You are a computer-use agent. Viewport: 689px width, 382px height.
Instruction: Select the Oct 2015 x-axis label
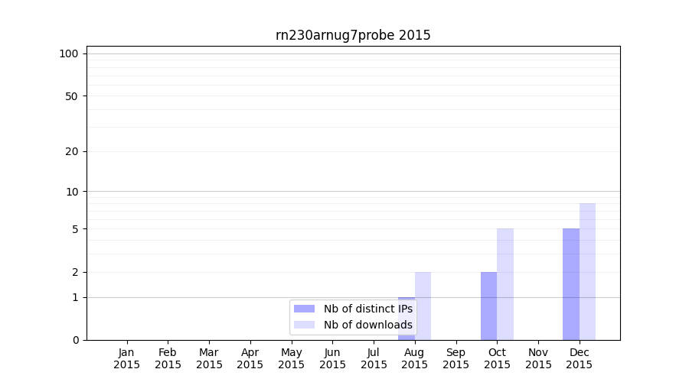[497, 358]
